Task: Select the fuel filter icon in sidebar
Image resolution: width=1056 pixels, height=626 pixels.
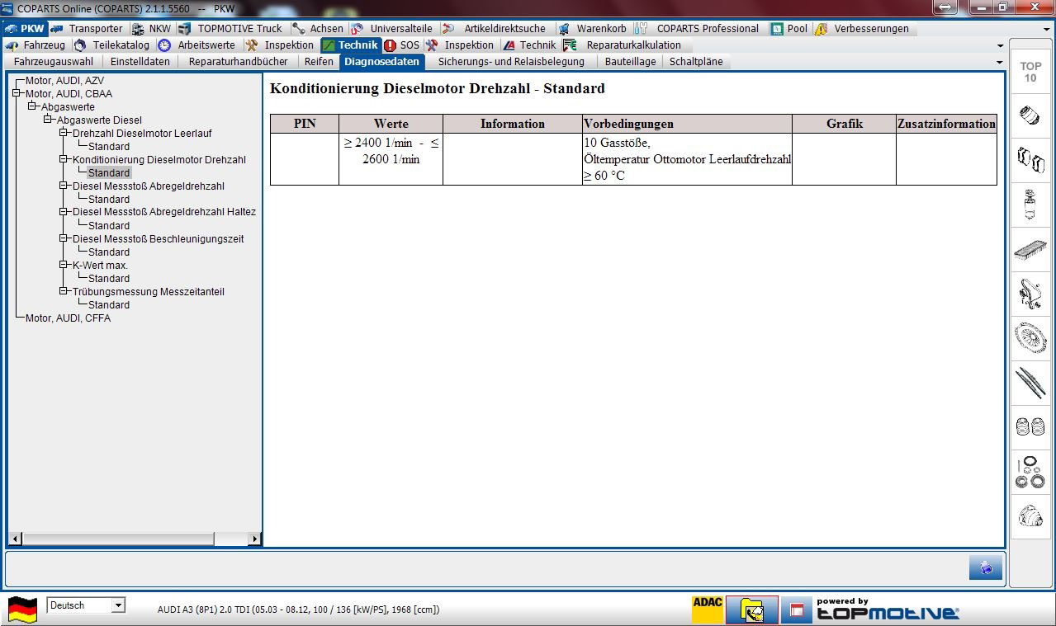Action: (1030, 204)
